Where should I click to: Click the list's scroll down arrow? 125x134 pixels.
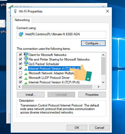pos(103,82)
